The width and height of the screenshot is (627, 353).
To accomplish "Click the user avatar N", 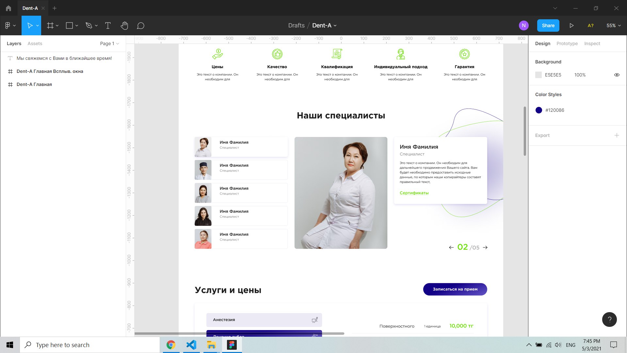I will (x=524, y=25).
